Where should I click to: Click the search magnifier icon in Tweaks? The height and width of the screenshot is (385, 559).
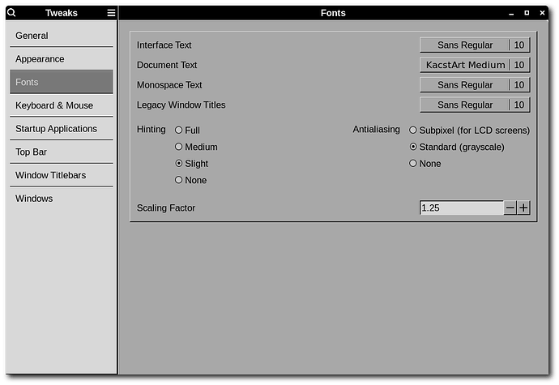click(11, 13)
